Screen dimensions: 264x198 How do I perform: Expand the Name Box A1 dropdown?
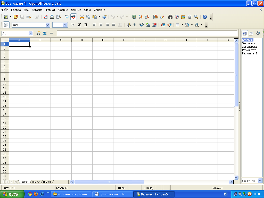30,33
